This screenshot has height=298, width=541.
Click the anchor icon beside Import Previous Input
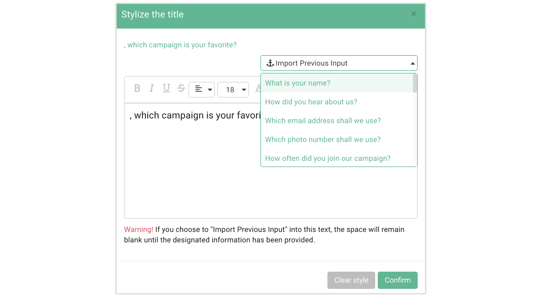click(270, 63)
